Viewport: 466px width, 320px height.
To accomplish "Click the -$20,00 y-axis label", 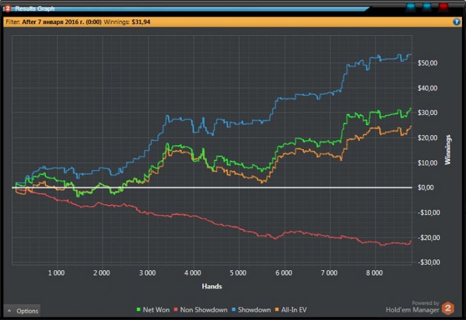I will click(x=429, y=238).
